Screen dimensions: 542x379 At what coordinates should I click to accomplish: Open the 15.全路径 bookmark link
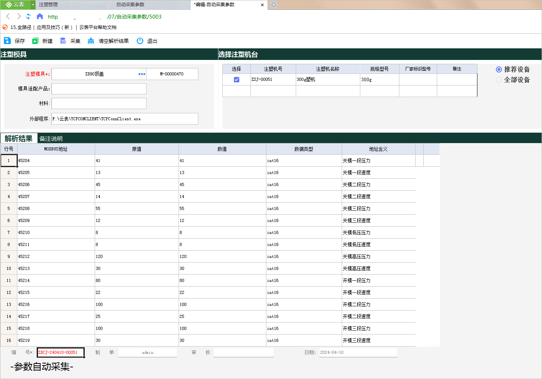tap(21, 27)
